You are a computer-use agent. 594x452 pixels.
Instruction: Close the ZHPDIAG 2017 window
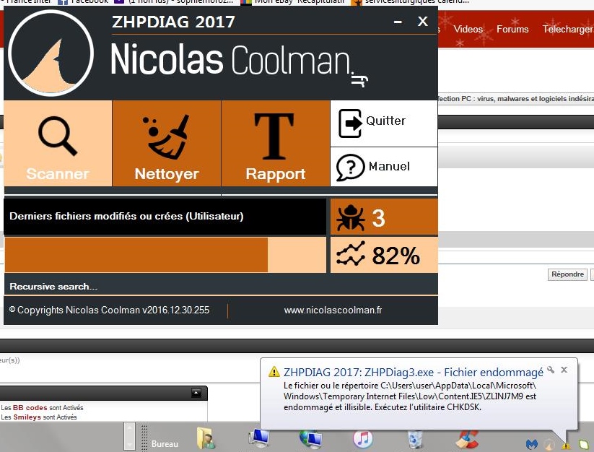click(423, 21)
